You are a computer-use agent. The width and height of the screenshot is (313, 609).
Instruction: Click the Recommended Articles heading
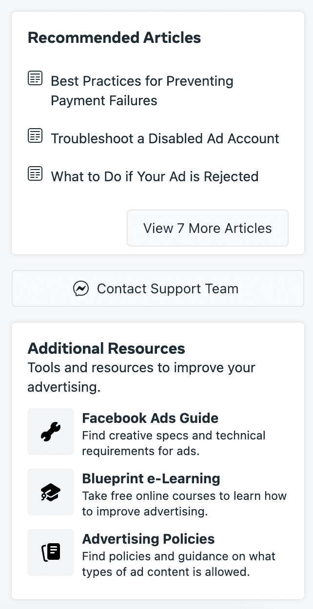click(114, 38)
